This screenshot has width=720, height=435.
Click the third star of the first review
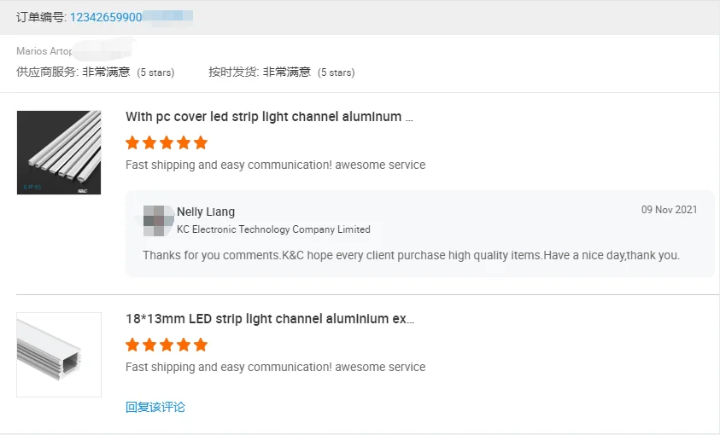[x=167, y=143]
